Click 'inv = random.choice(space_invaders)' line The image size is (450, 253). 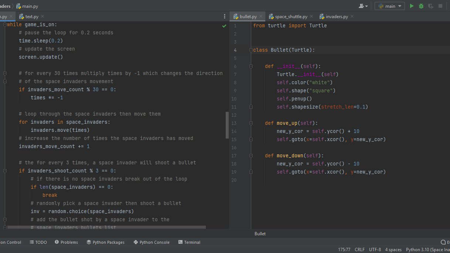click(x=82, y=211)
